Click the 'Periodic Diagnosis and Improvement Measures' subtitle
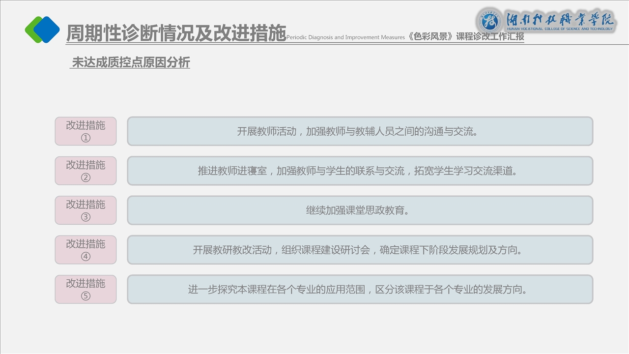629x354 pixels. click(345, 37)
